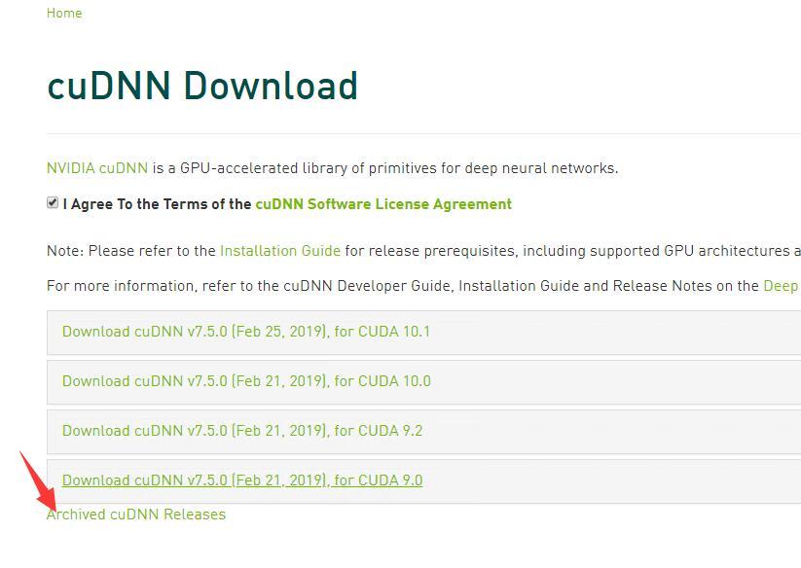Viewport: 801px width, 568px height.
Task: Open the cuDNN Software License Agreement link
Action: click(382, 204)
